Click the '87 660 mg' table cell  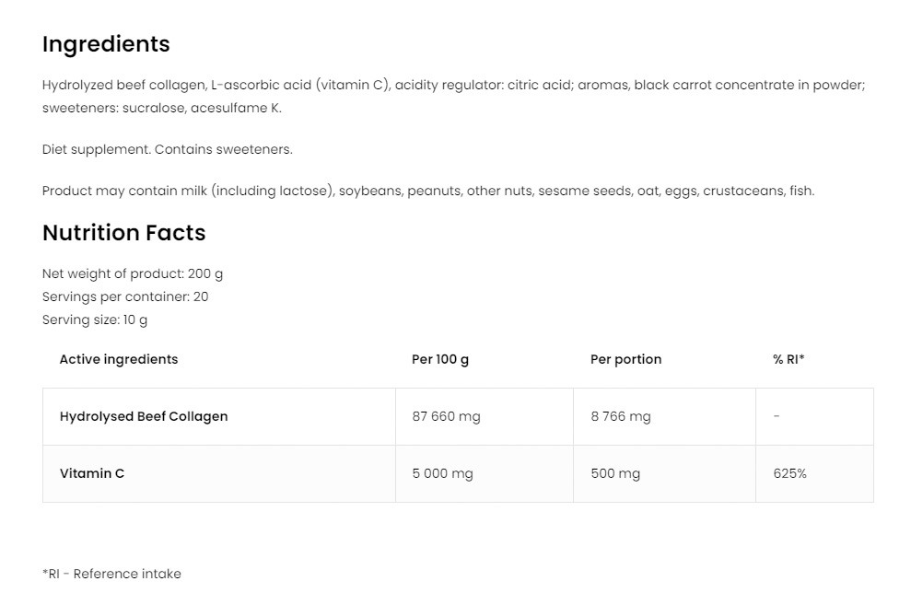tap(446, 416)
